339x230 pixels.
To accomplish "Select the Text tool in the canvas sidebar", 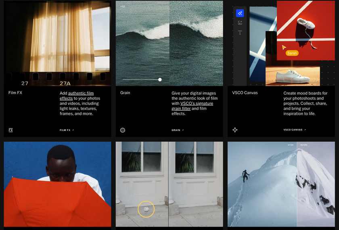I will point(240,33).
